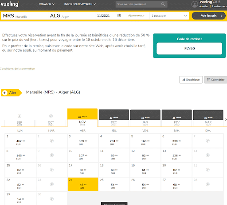
Task: Open the 1 passager dropdown
Action: click(x=169, y=15)
